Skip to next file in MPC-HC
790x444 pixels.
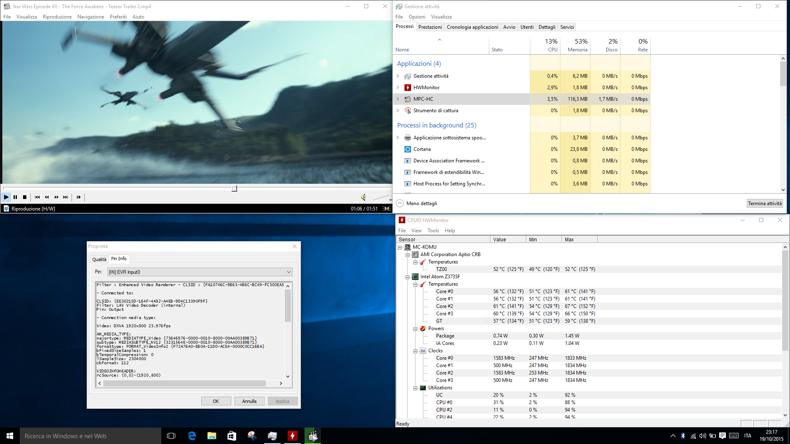point(66,197)
